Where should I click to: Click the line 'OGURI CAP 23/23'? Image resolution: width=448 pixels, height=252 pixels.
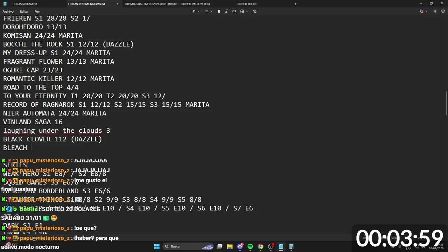33,70
